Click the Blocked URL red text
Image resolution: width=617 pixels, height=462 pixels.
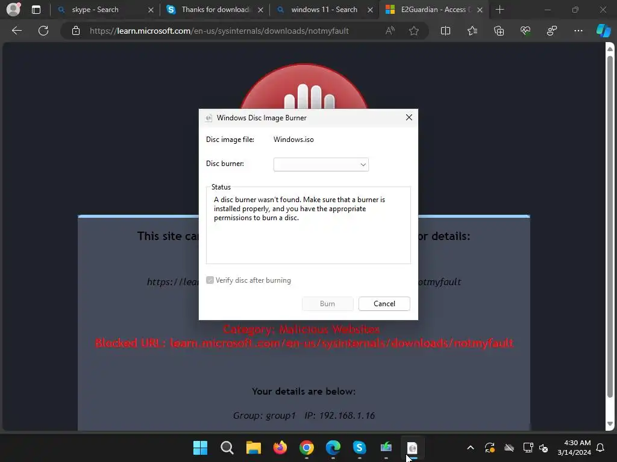(304, 343)
